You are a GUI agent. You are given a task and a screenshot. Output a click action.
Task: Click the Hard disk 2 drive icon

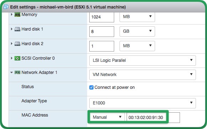17,44
